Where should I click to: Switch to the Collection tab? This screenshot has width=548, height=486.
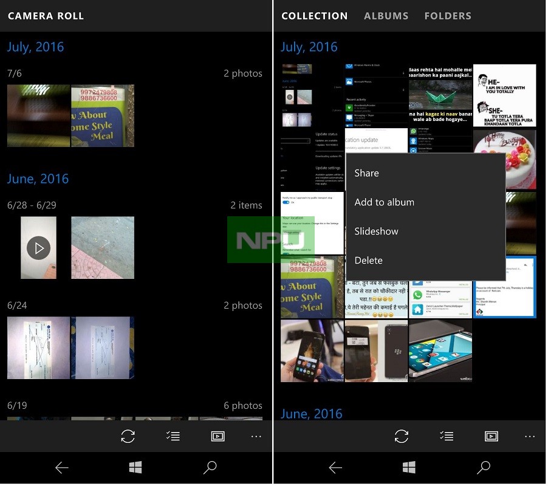(315, 16)
